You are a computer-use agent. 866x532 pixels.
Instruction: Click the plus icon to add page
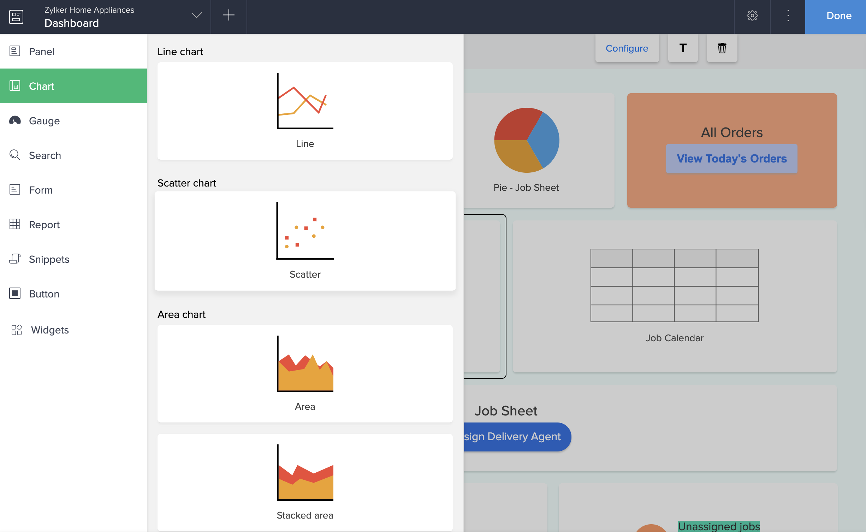(x=229, y=15)
